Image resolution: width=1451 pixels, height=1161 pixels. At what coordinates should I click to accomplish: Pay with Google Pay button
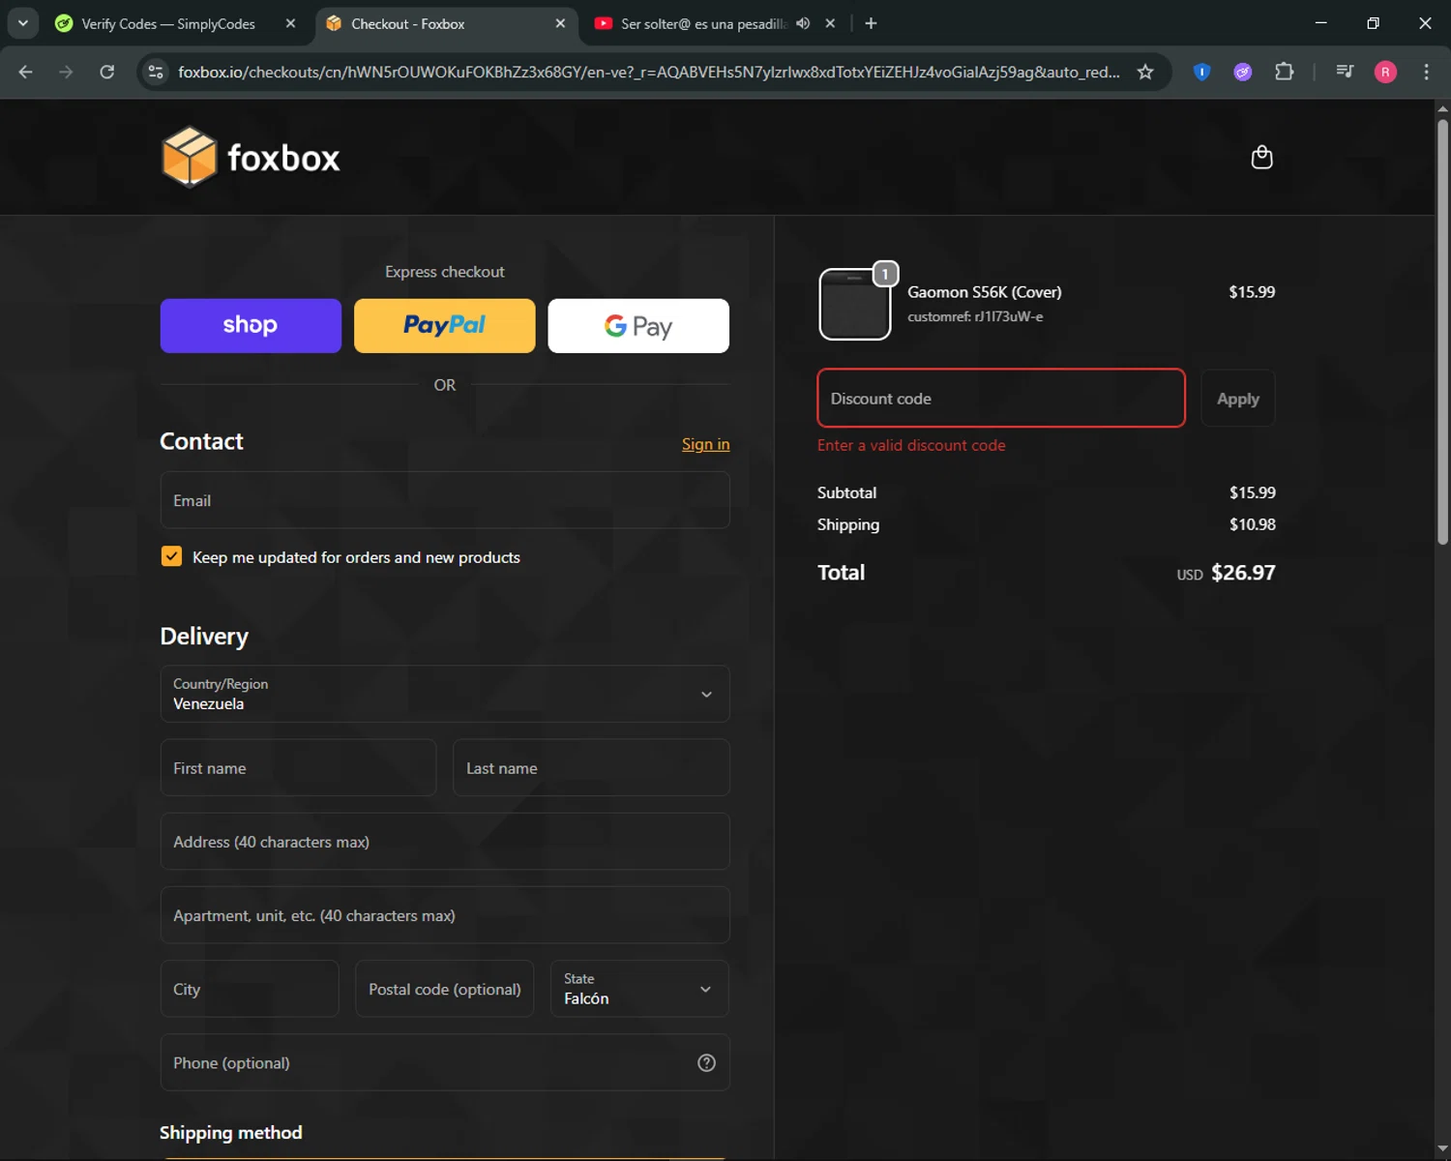coord(638,325)
